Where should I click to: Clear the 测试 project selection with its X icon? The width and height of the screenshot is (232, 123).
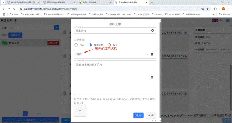pos(152,54)
